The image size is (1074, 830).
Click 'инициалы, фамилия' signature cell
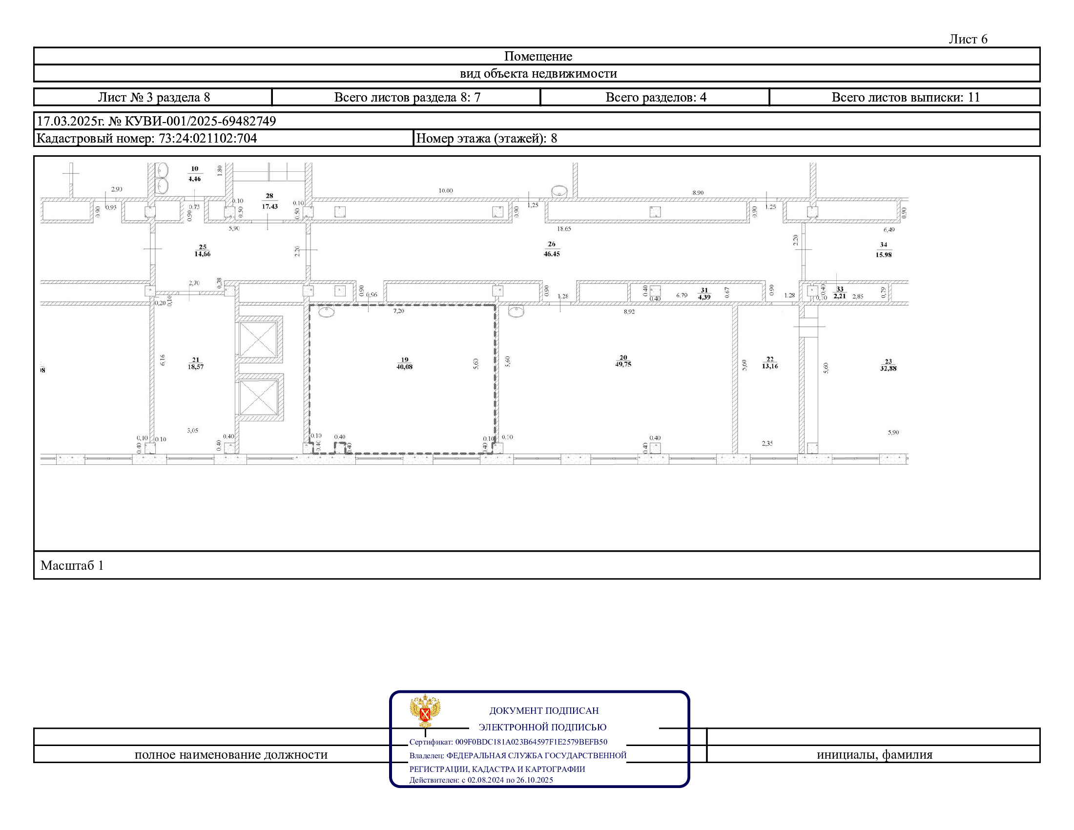click(x=874, y=754)
